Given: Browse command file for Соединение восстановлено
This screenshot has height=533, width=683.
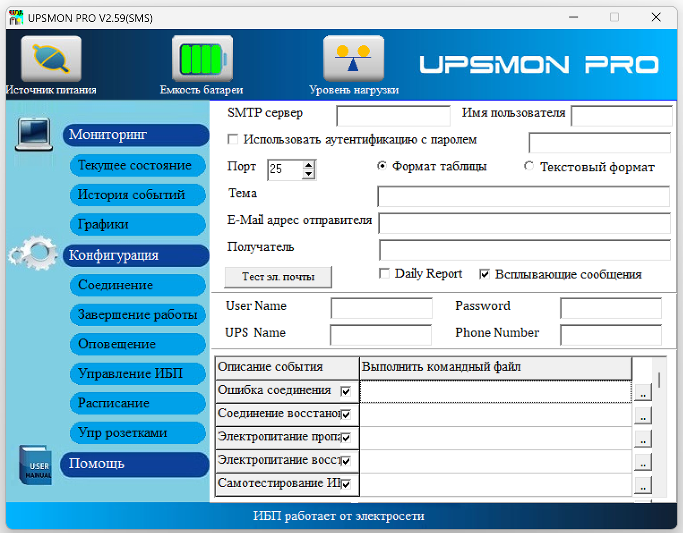Looking at the screenshot, I should tap(643, 416).
